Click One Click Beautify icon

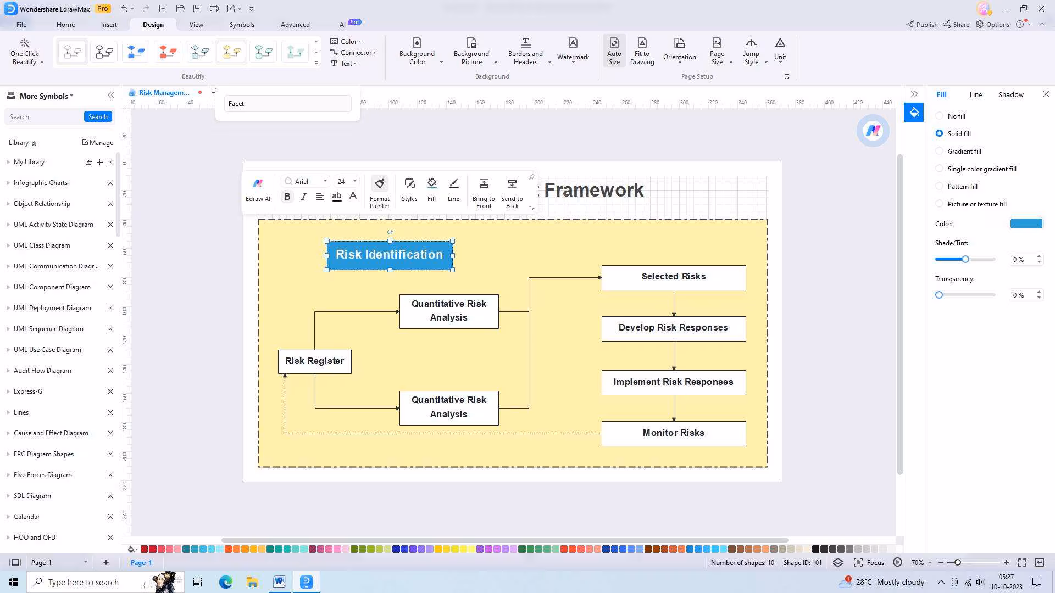click(24, 44)
